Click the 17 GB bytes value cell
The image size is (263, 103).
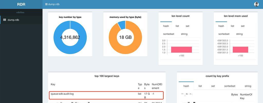pyautogui.click(x=147, y=96)
